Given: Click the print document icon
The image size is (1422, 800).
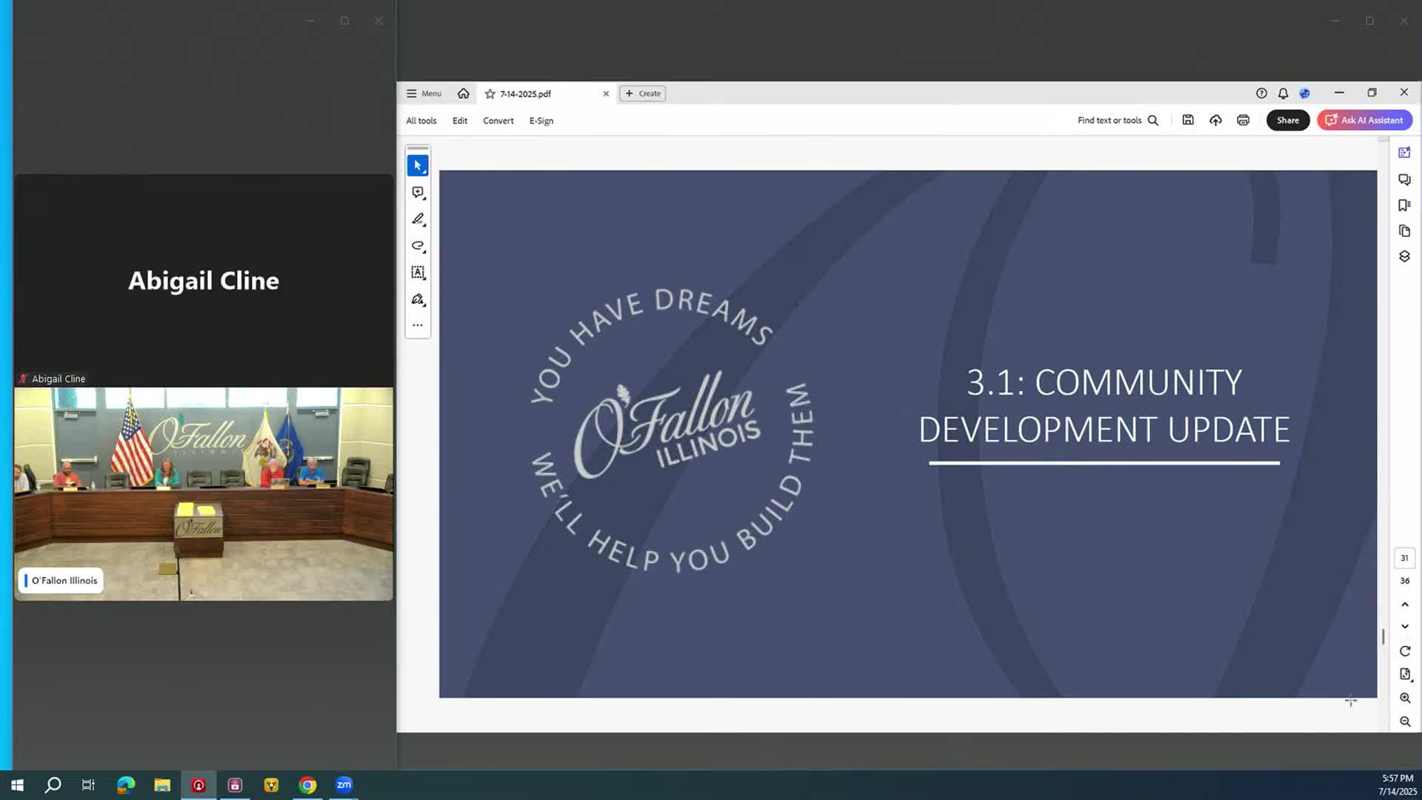Looking at the screenshot, I should [1243, 120].
